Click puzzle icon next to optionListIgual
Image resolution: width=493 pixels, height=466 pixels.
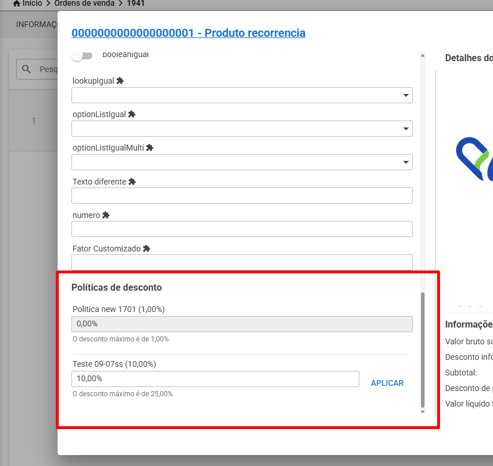click(x=132, y=114)
